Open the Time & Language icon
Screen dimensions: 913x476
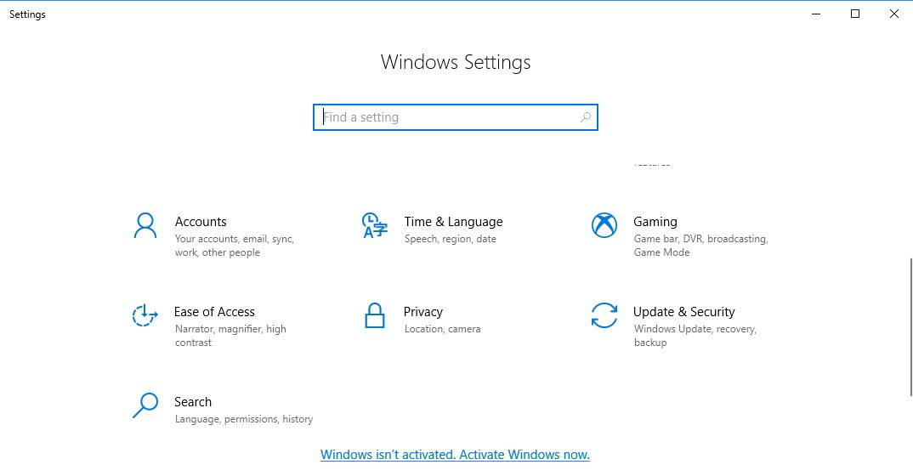pos(374,226)
